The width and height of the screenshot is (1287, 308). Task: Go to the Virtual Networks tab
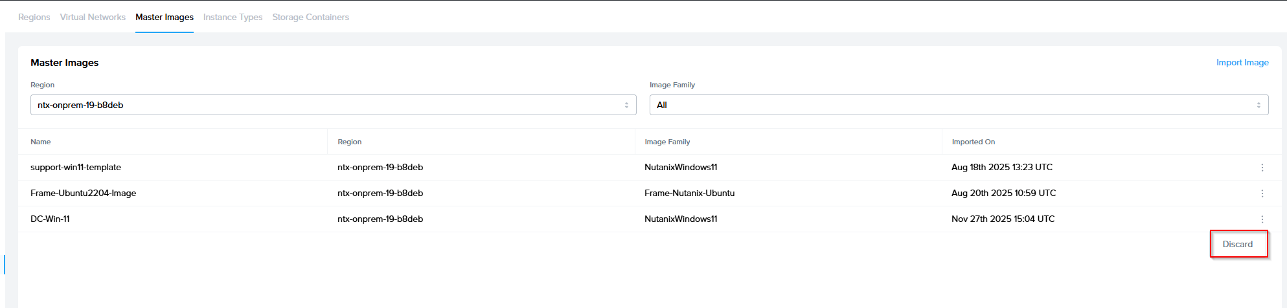pos(93,17)
